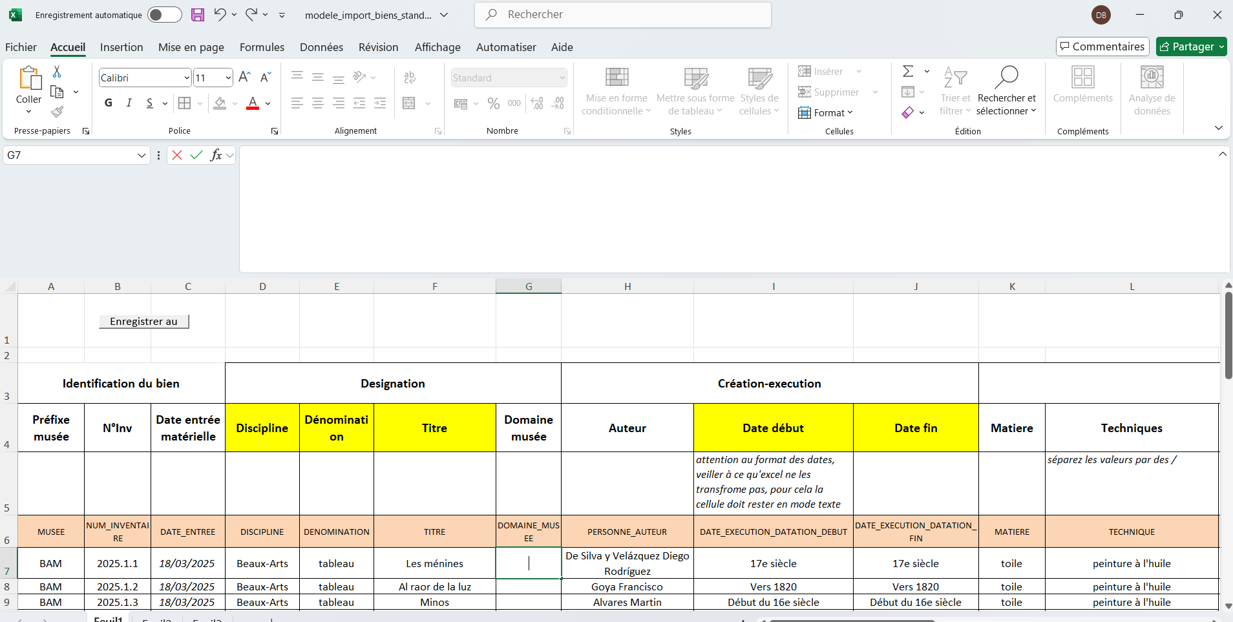Open the font size dropdown

pos(228,78)
